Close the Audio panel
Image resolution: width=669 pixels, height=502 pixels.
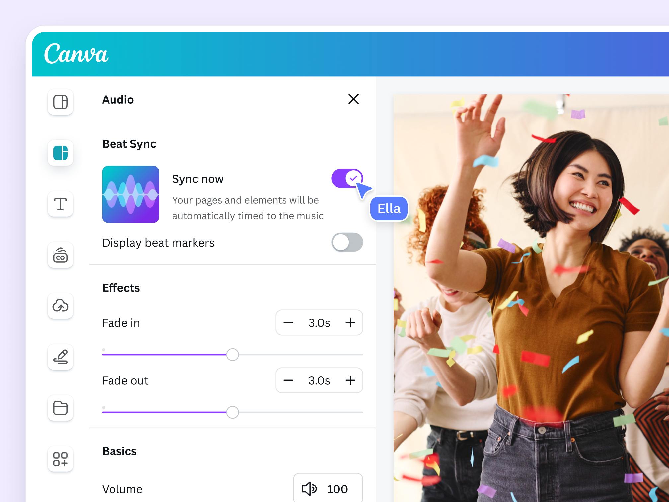pos(353,99)
